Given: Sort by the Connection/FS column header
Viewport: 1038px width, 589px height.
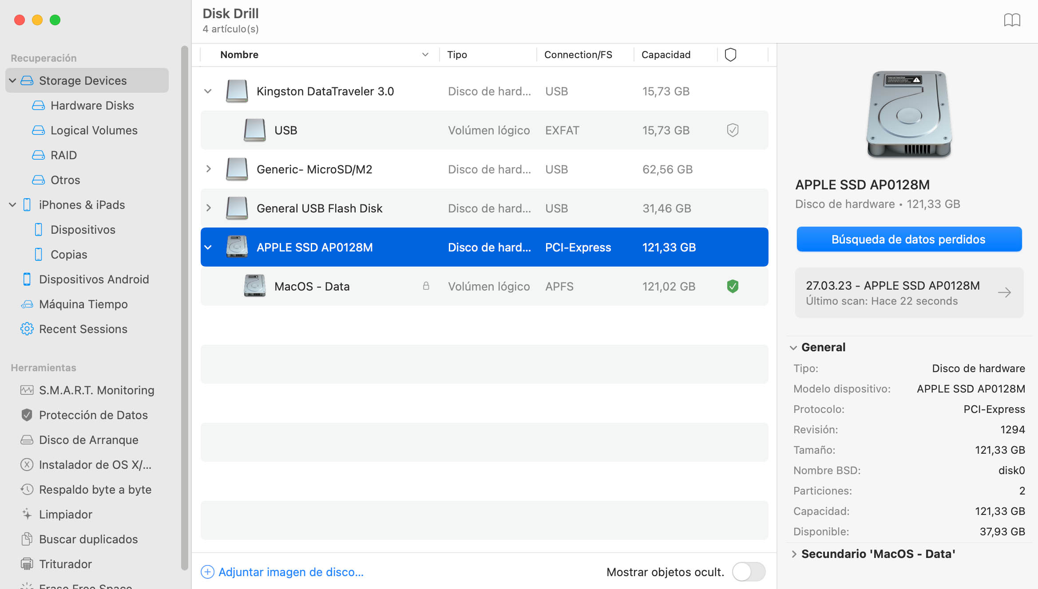Looking at the screenshot, I should tap(578, 55).
